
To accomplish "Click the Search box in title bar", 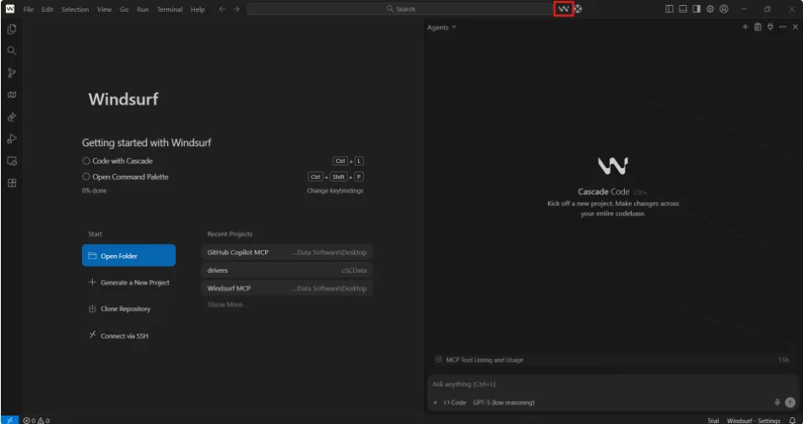I will 400,8.
